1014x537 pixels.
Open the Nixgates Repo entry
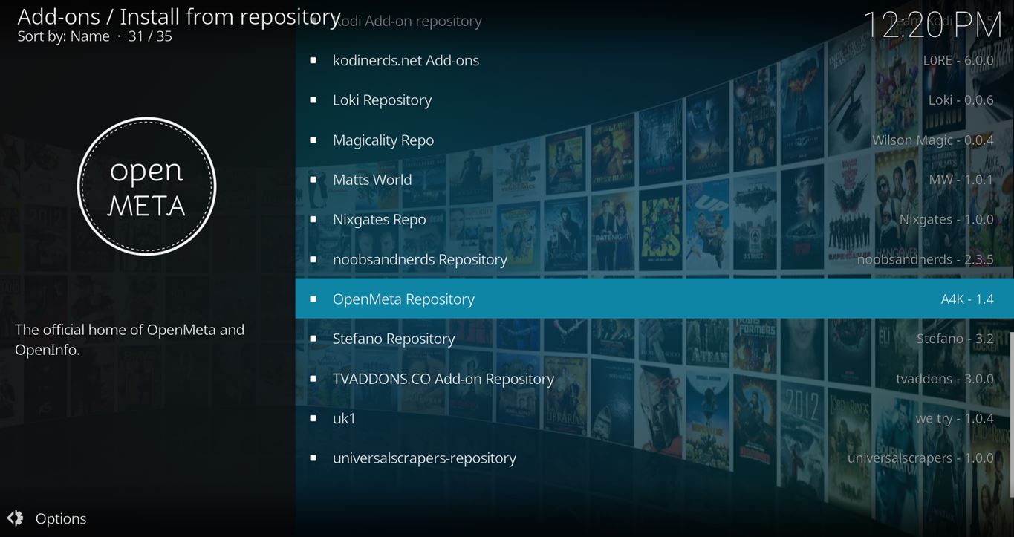click(x=379, y=220)
